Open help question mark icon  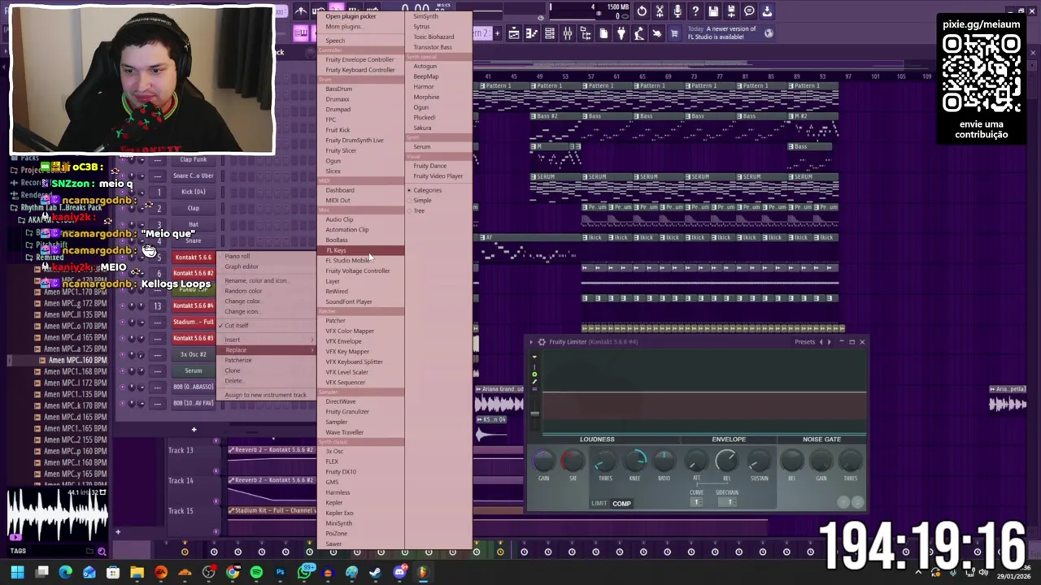coord(695,11)
